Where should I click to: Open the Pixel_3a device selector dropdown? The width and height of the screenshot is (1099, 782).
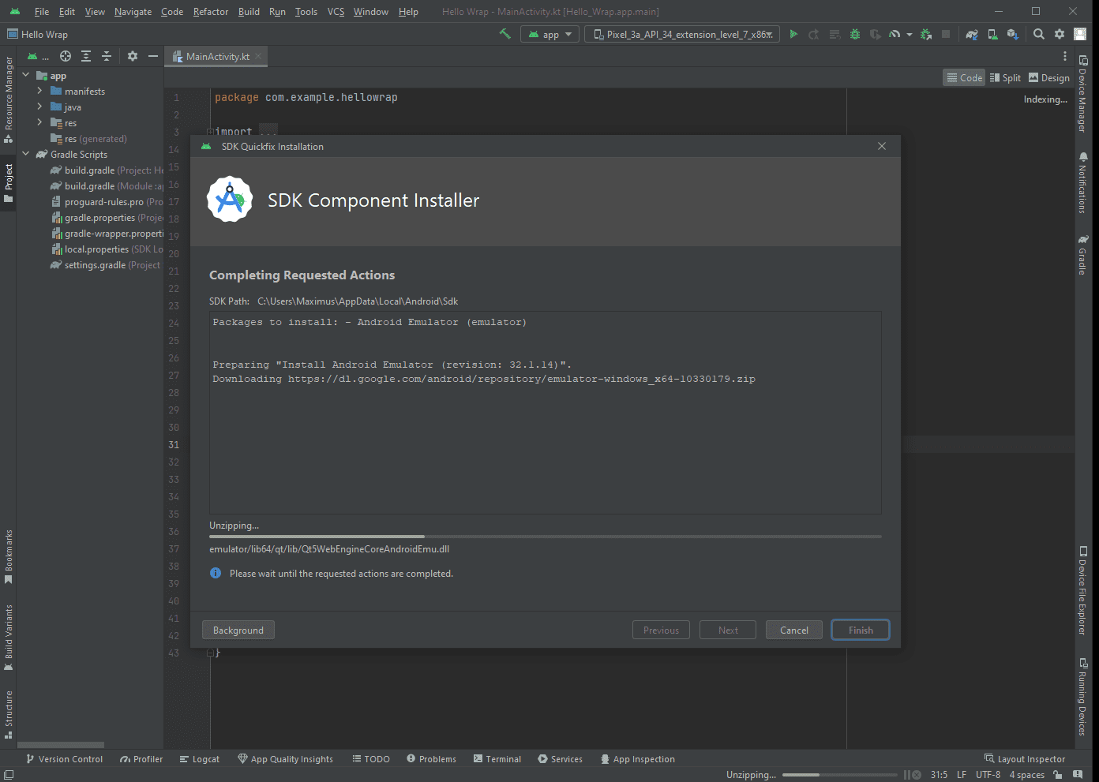pyautogui.click(x=682, y=34)
